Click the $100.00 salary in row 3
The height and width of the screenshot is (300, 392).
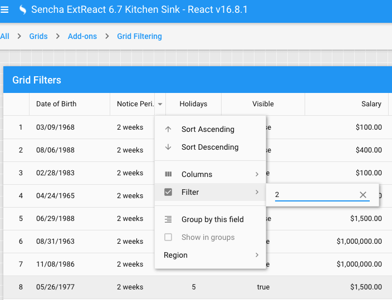pyautogui.click(x=369, y=173)
